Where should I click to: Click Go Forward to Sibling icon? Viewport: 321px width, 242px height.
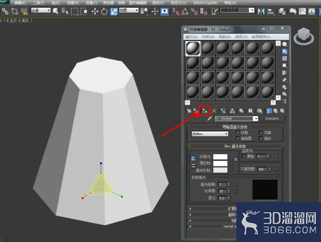coord(282,111)
